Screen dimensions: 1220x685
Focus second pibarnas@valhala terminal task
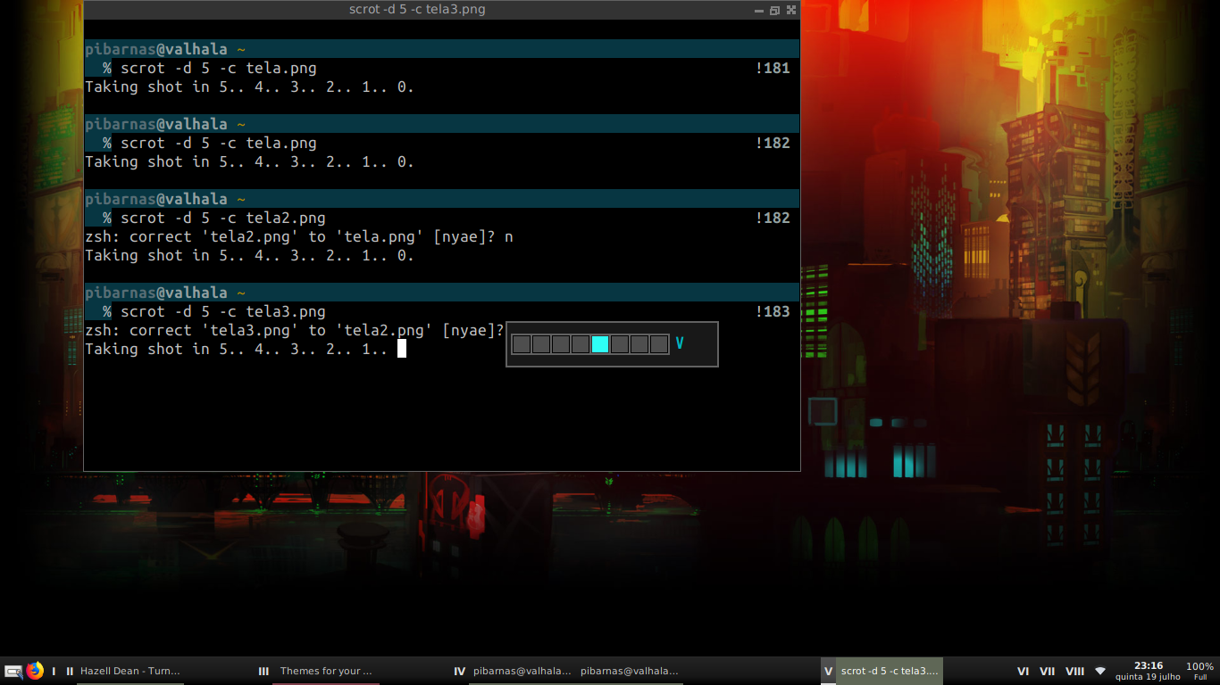(x=630, y=672)
